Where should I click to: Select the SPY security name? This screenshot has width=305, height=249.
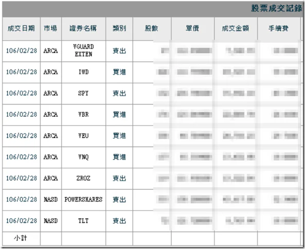(x=83, y=93)
